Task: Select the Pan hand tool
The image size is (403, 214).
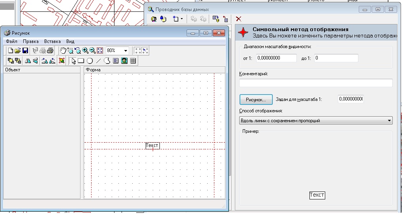Action: click(63, 50)
